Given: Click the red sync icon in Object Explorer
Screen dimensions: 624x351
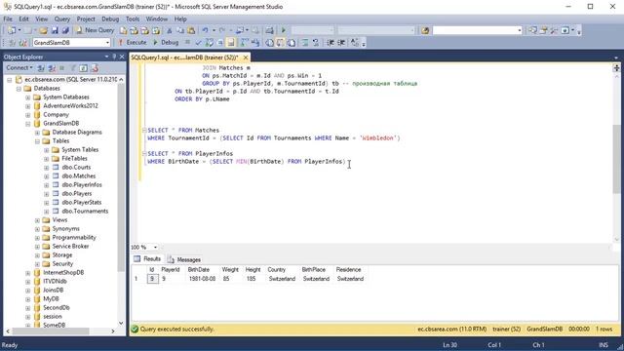Looking at the screenshot, I should click(95, 68).
